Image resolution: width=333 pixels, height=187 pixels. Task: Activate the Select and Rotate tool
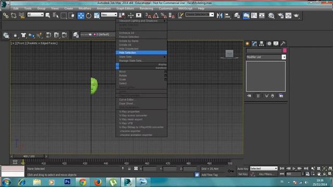(88, 16)
